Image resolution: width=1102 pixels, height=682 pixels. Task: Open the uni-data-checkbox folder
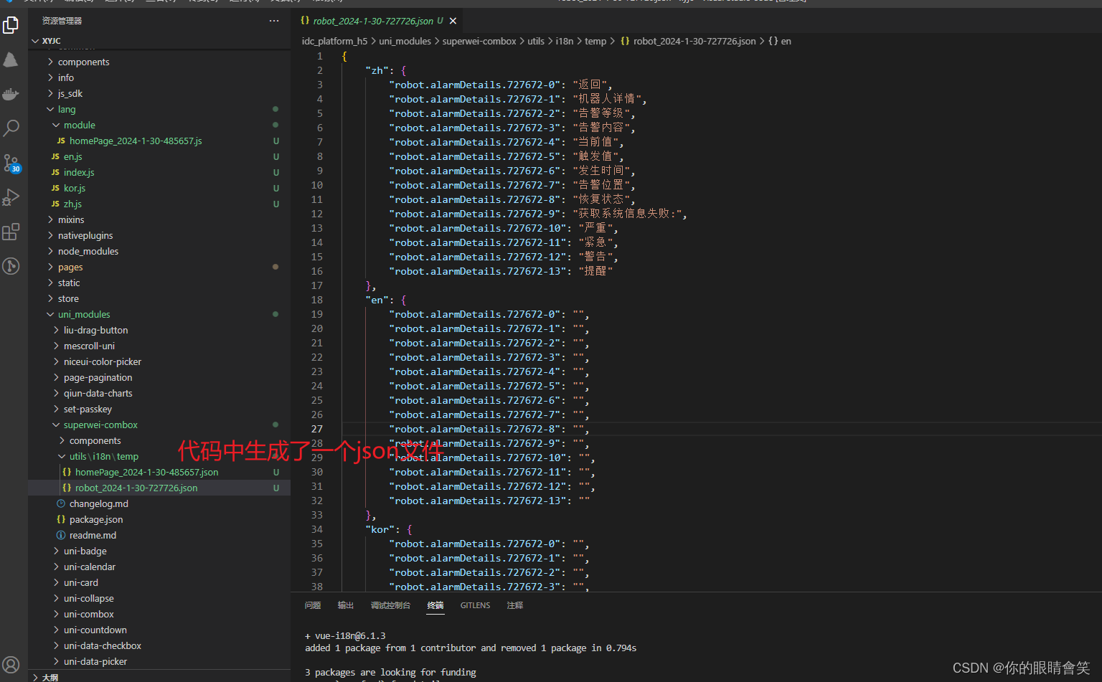point(103,645)
